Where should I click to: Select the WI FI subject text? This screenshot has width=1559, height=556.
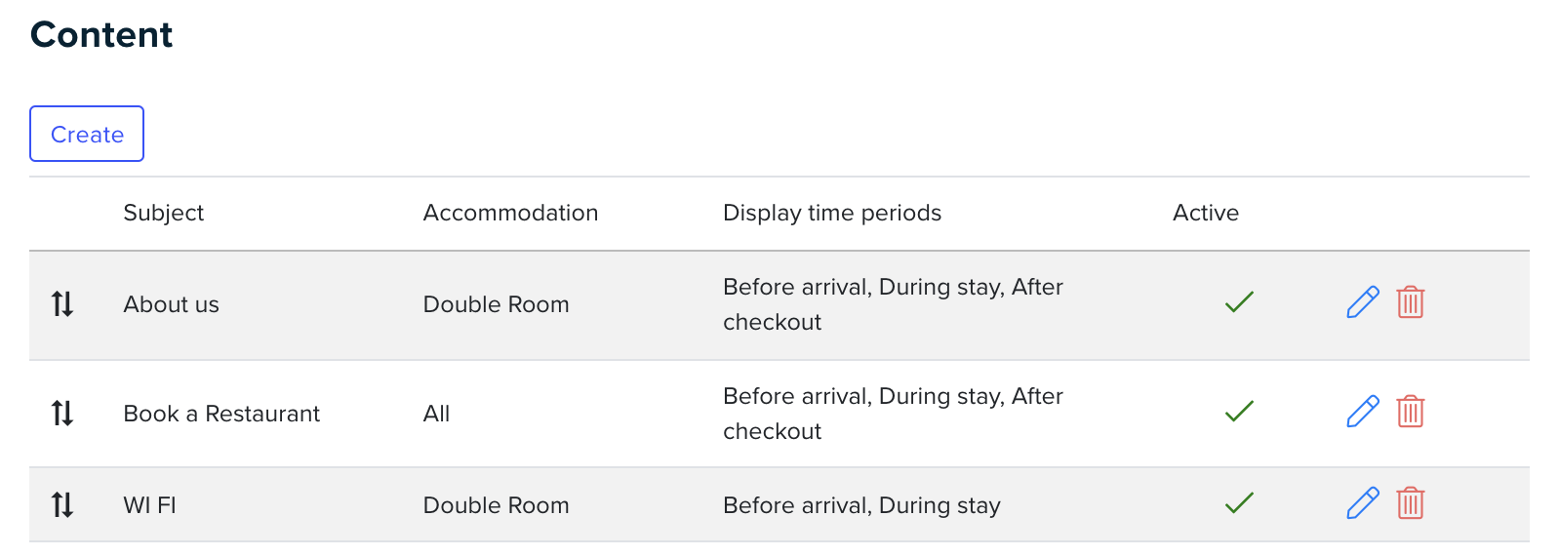click(x=149, y=505)
